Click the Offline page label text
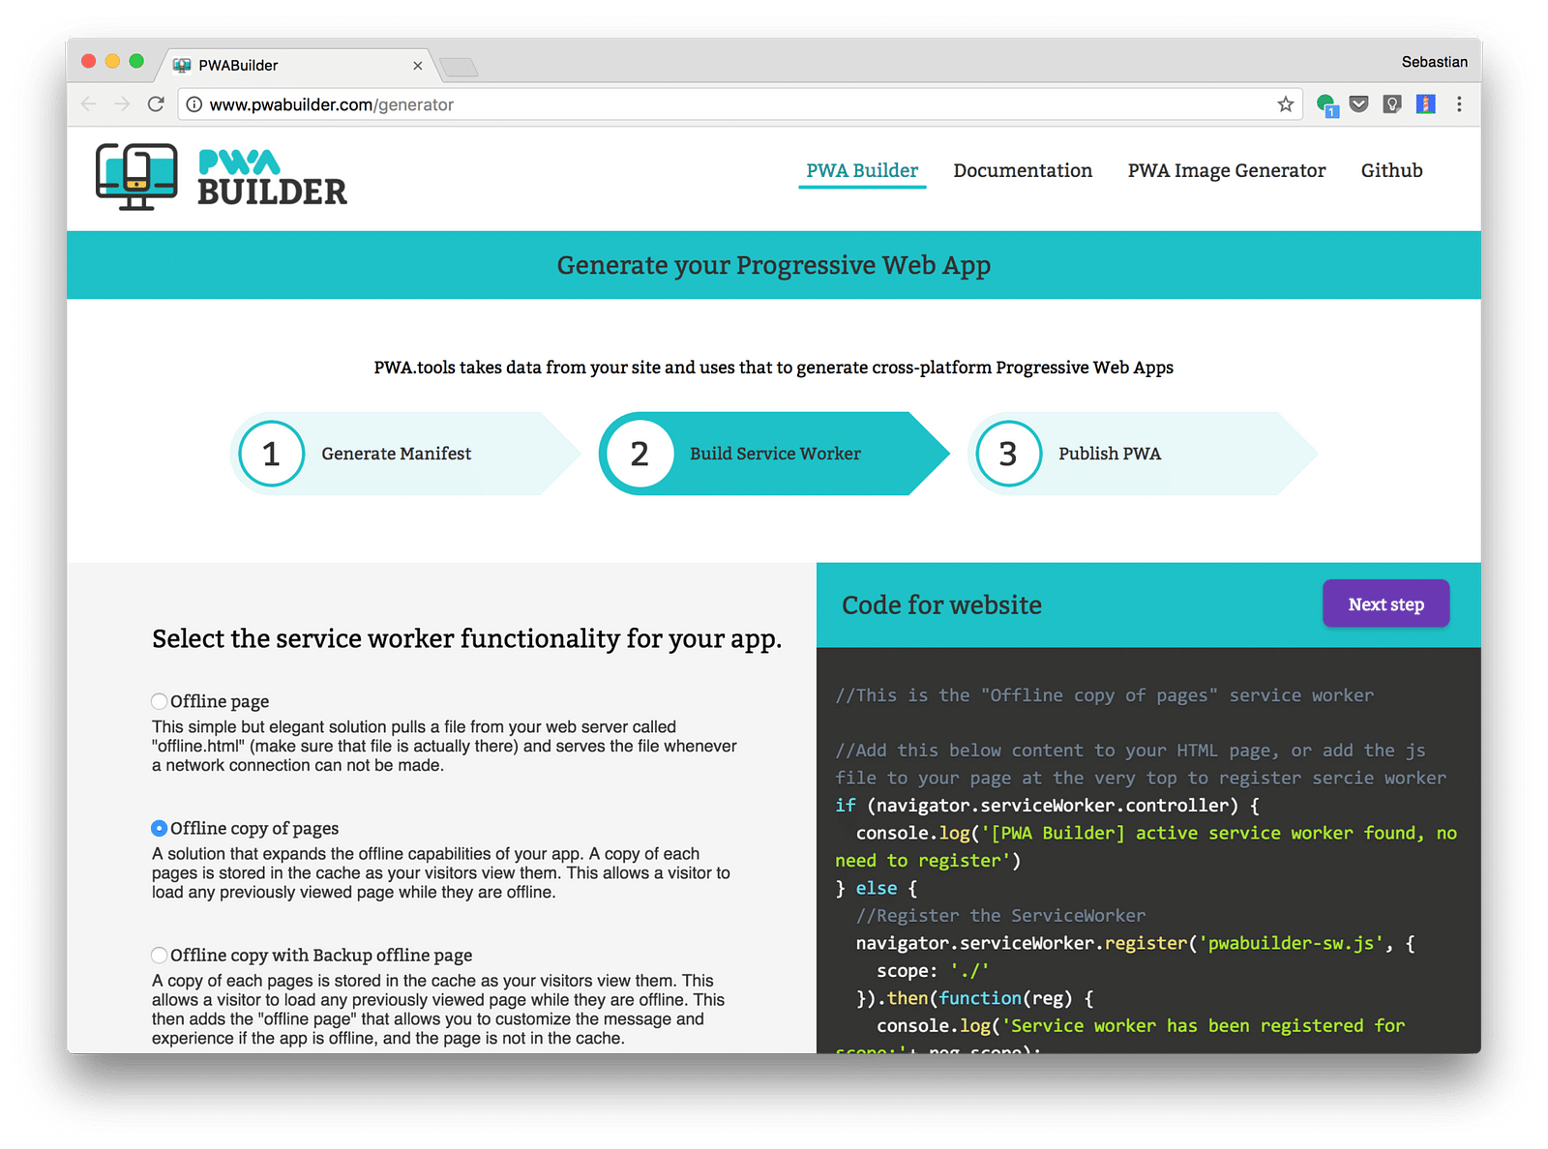The height and width of the screenshot is (1149, 1548). [x=220, y=701]
